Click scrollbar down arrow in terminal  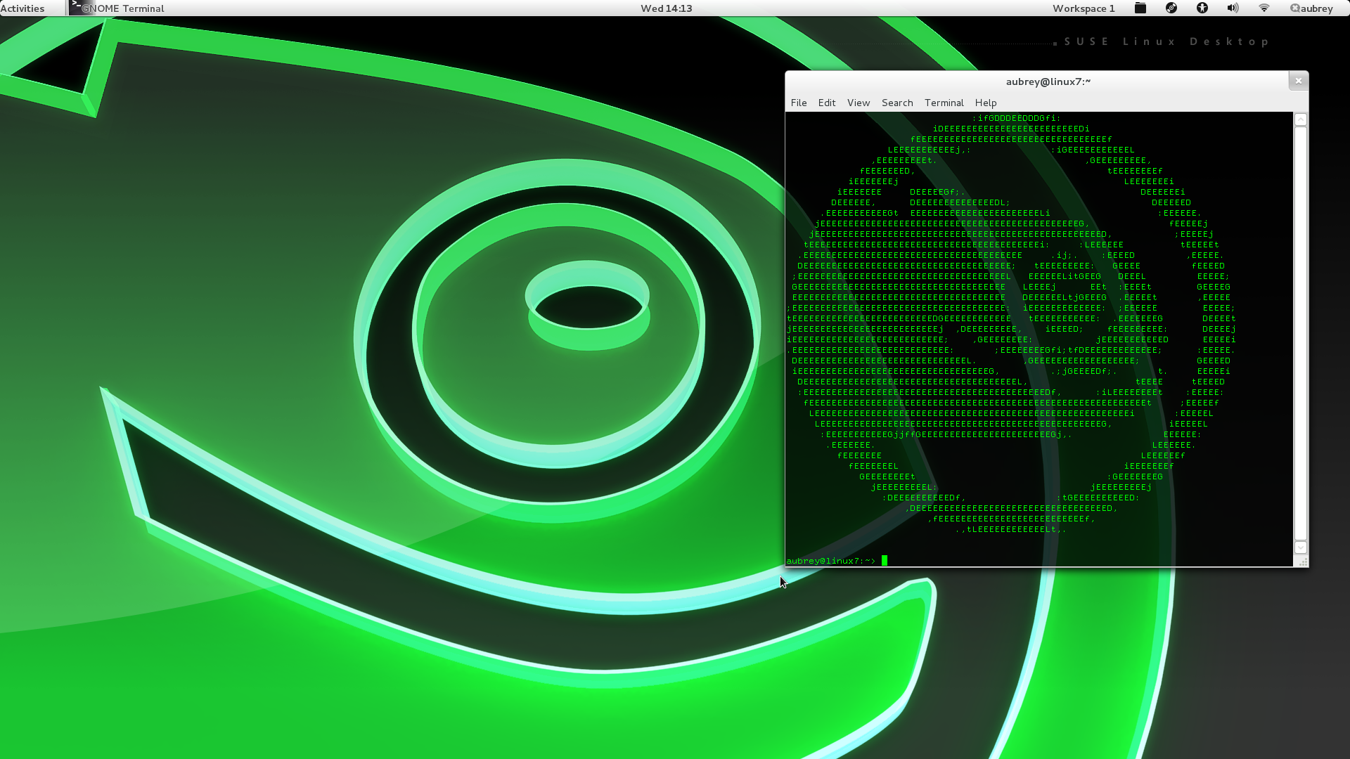pos(1301,547)
